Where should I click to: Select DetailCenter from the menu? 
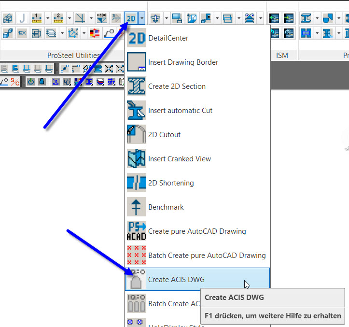(197, 38)
